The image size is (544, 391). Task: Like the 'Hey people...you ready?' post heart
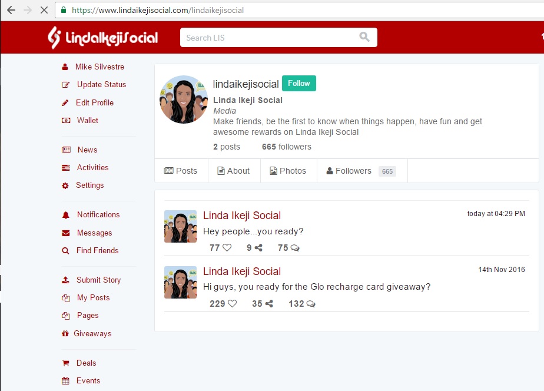227,248
